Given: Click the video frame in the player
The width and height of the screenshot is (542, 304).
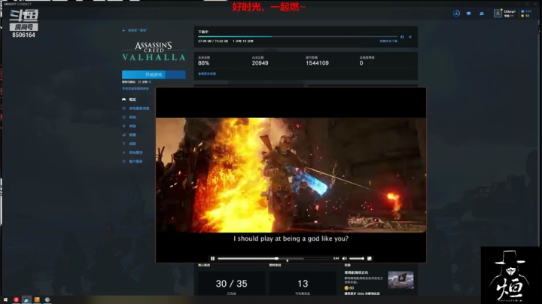Looking at the screenshot, I should 291,175.
